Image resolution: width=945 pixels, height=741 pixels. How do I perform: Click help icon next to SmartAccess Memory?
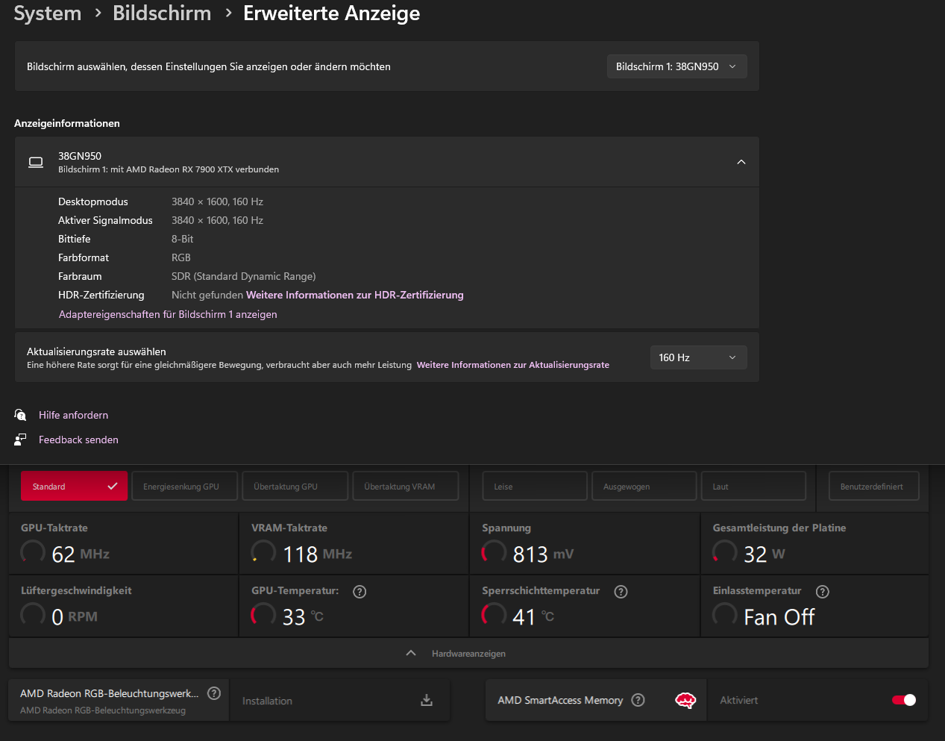pyautogui.click(x=638, y=700)
